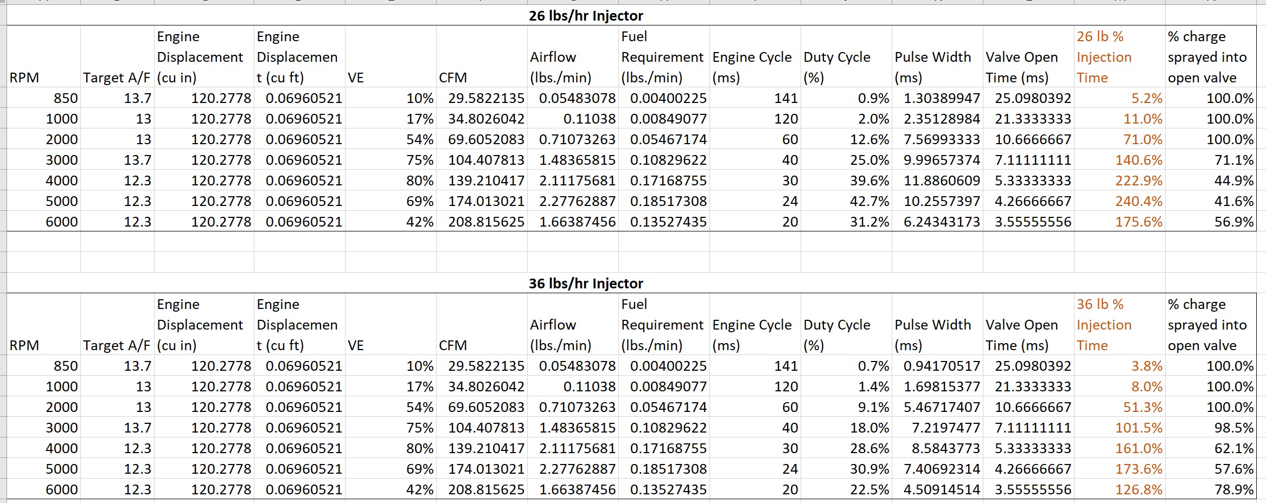Click the duty cycle cell showing 42.7%

(x=846, y=201)
